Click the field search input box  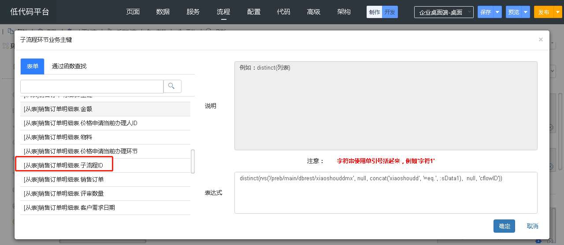(92, 86)
